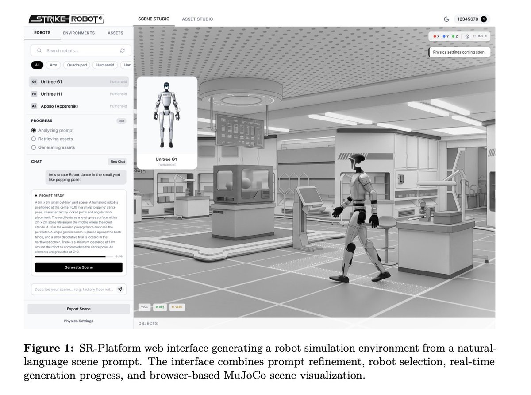Click the Objects panel header

(x=148, y=324)
